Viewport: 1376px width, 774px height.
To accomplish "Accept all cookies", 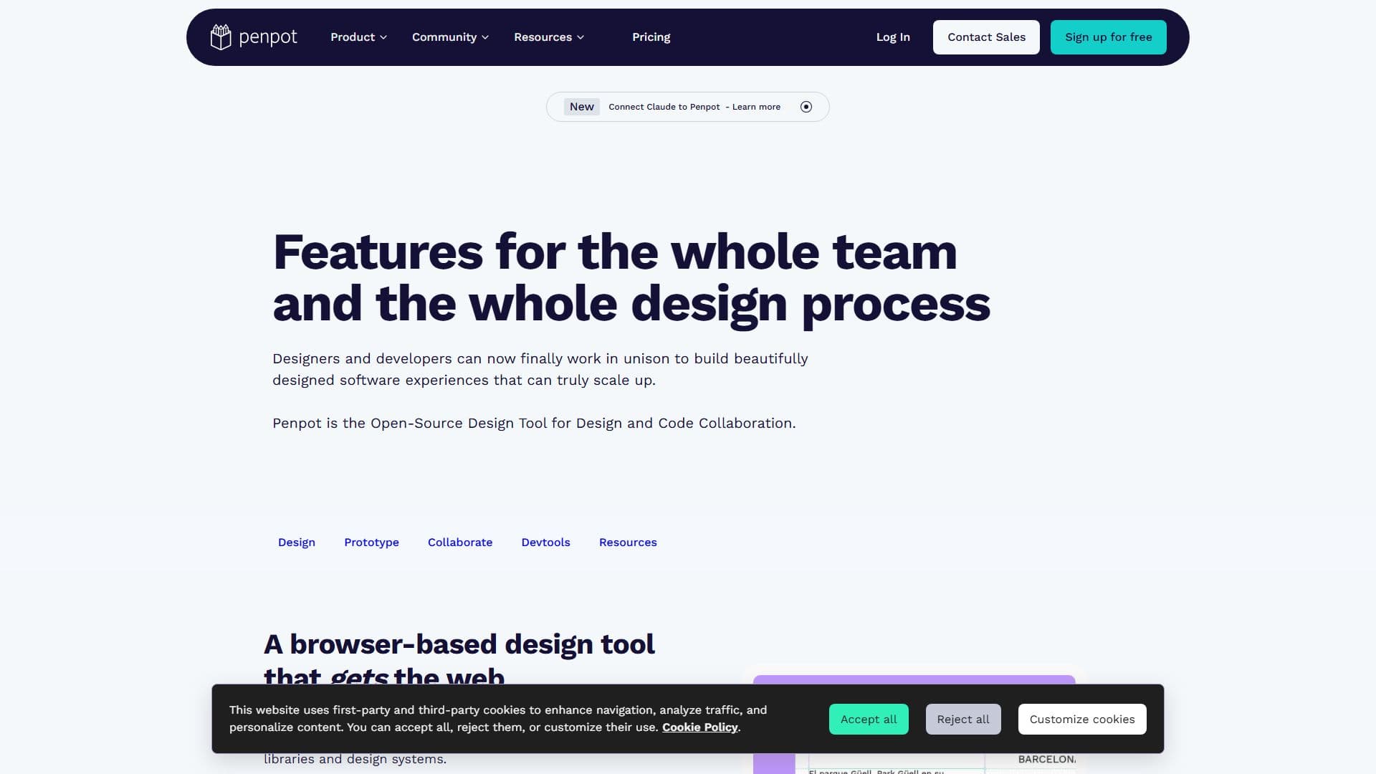I will point(869,720).
